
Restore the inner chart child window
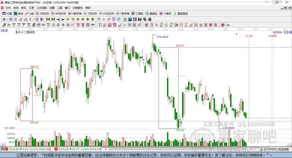pos(286,8)
